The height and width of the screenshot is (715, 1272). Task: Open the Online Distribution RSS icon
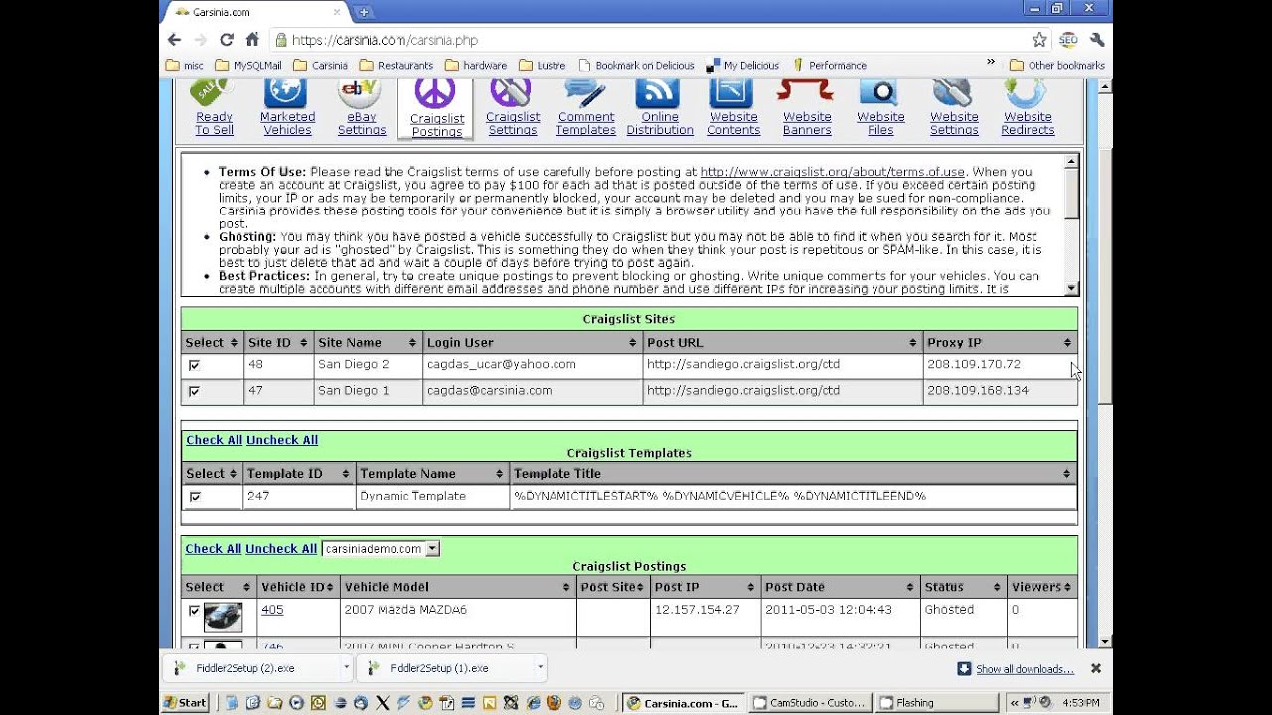658,93
